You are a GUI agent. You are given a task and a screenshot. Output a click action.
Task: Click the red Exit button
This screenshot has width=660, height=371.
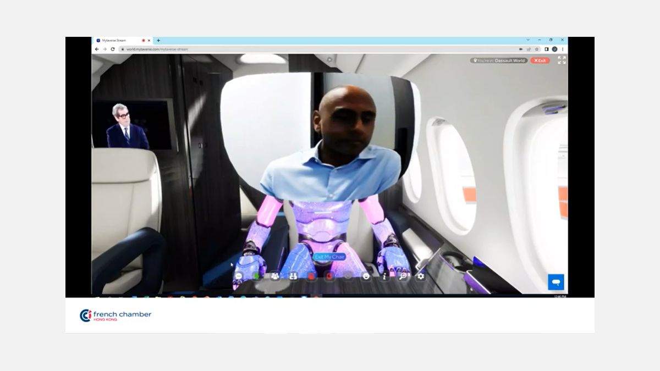point(540,60)
